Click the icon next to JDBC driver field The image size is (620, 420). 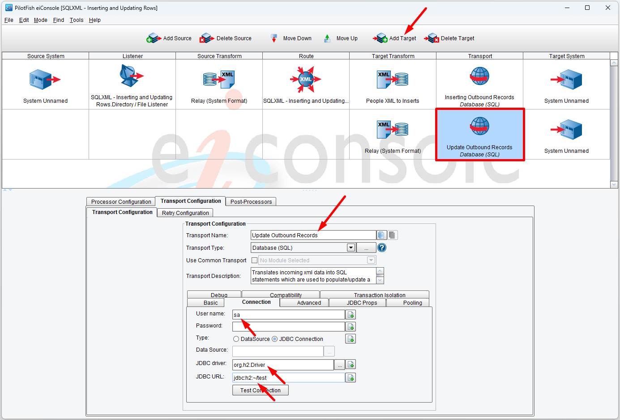click(x=351, y=365)
